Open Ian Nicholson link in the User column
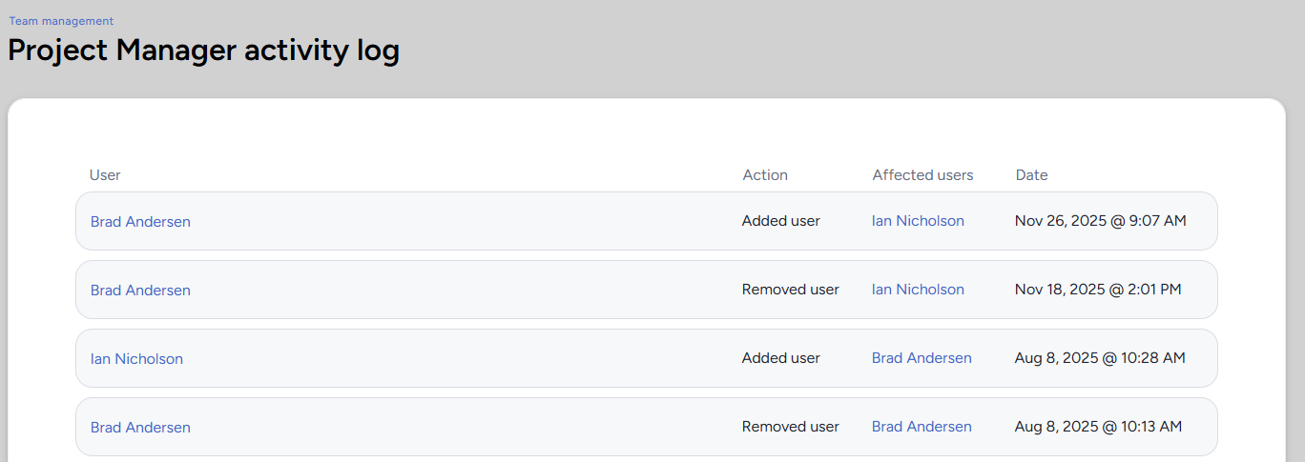 click(x=136, y=359)
